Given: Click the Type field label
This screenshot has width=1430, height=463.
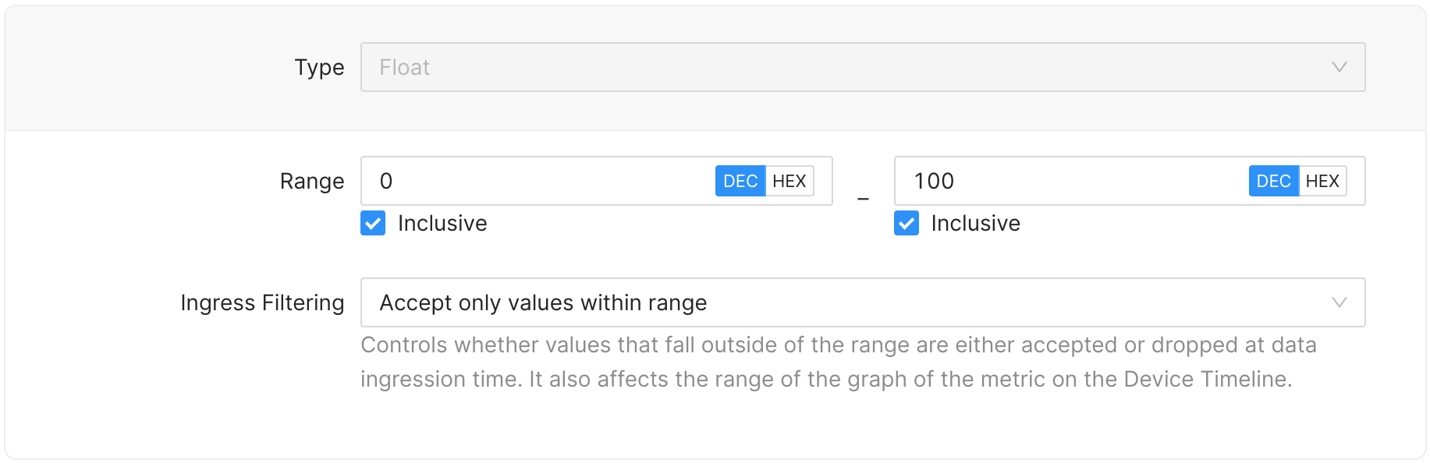Looking at the screenshot, I should coord(319,67).
